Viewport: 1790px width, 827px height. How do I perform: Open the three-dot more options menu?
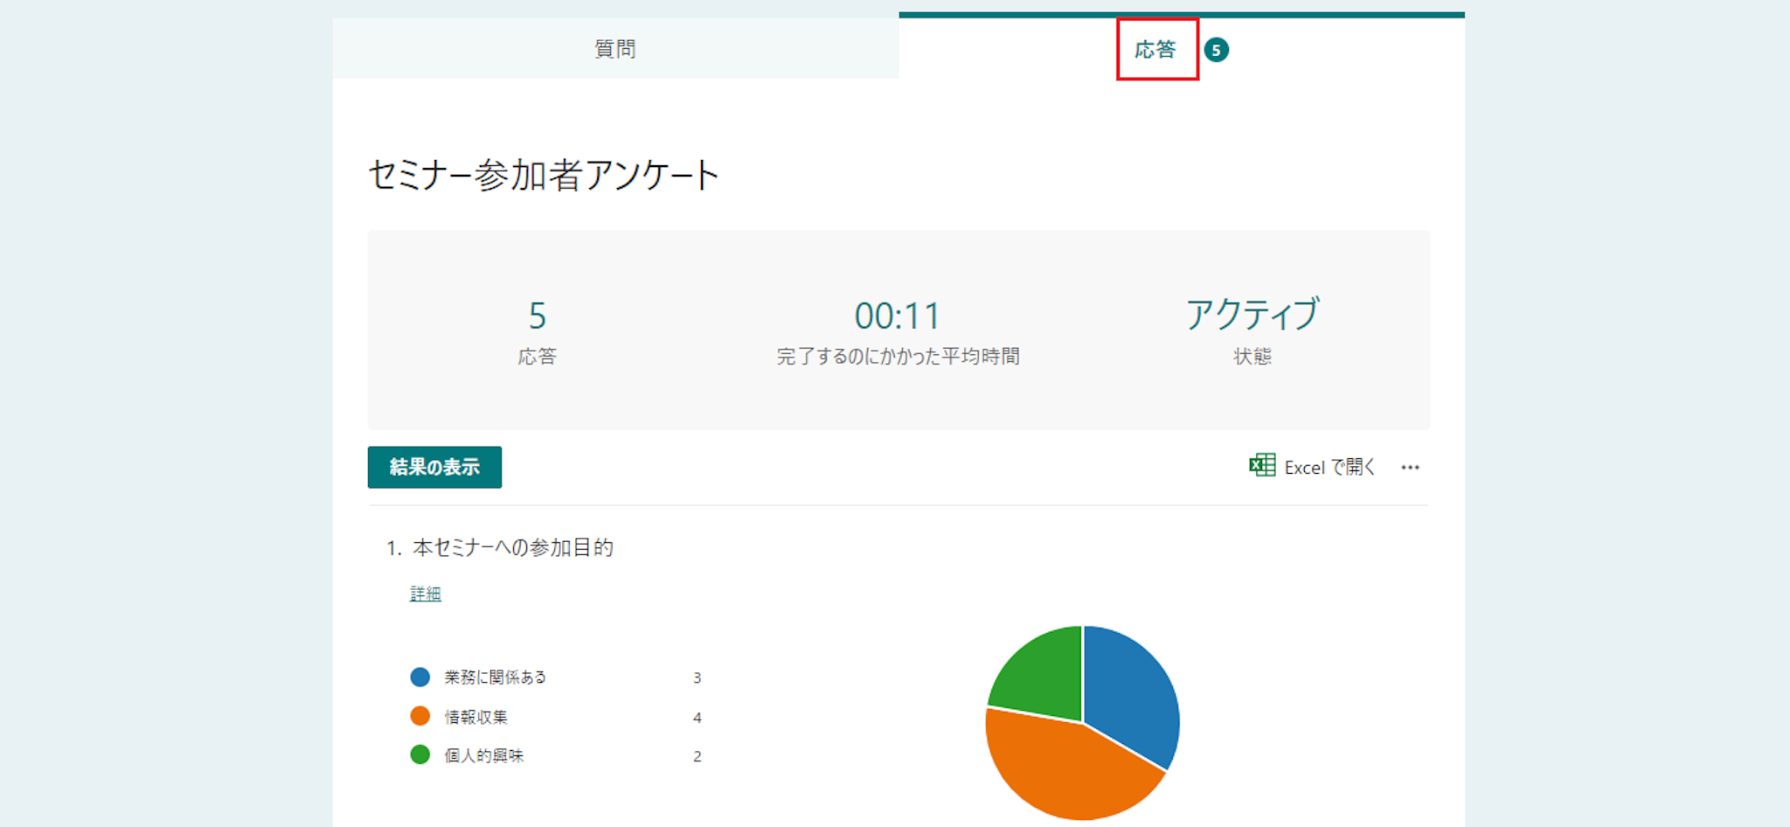click(1410, 468)
